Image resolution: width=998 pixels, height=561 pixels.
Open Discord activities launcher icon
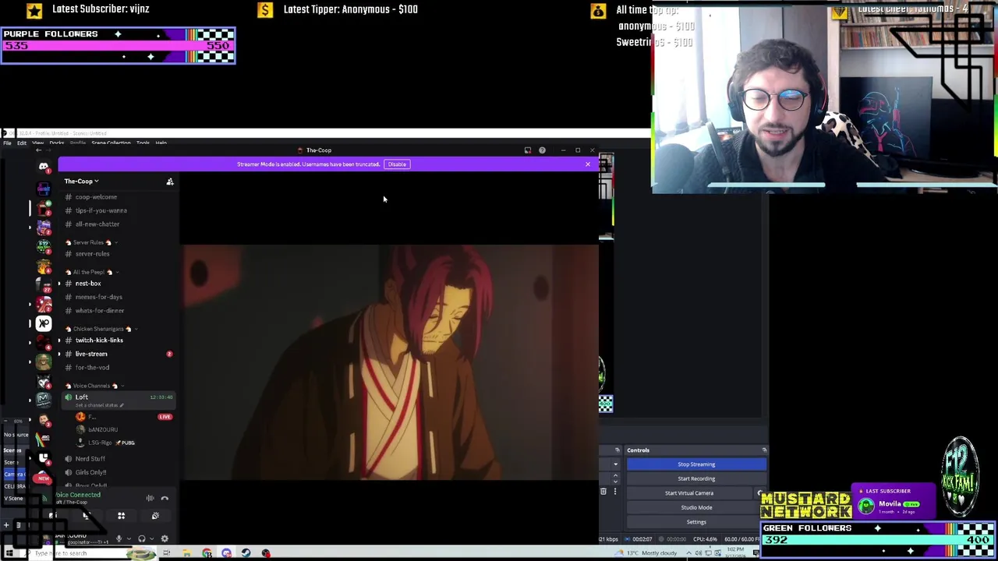(x=121, y=516)
